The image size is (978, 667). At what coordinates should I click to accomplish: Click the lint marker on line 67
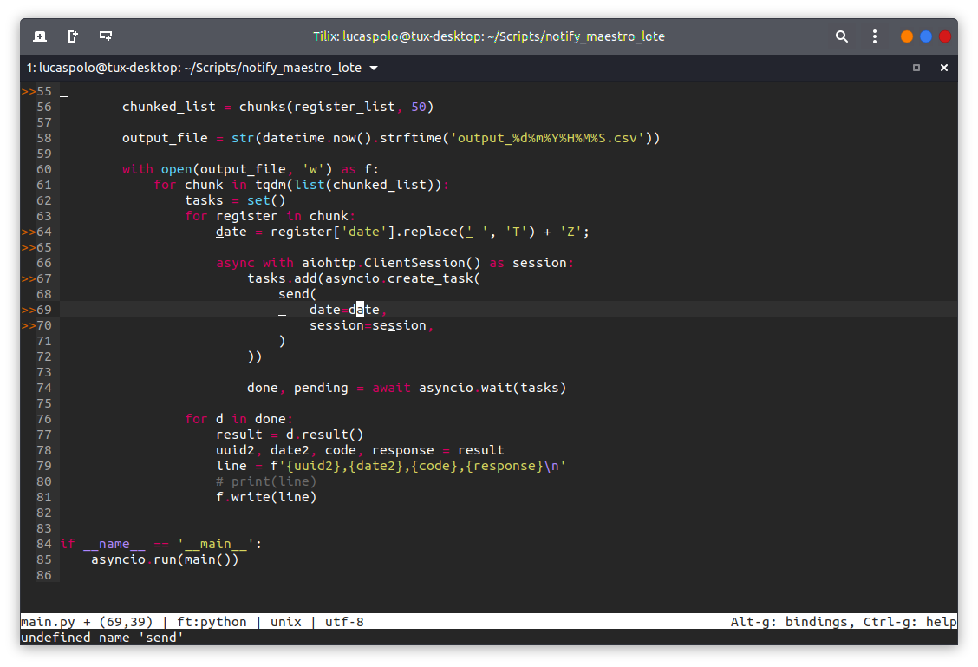[29, 278]
